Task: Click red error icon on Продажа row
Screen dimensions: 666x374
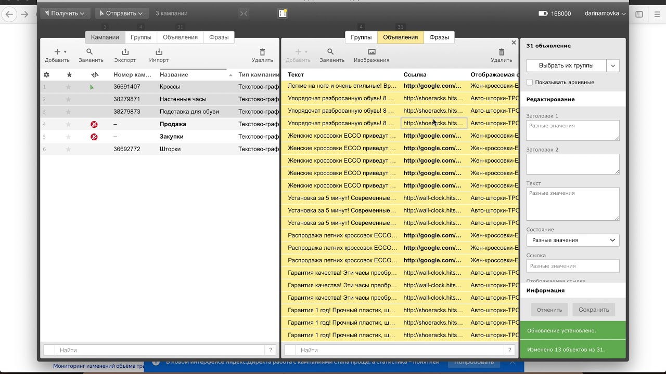Action: 94,124
